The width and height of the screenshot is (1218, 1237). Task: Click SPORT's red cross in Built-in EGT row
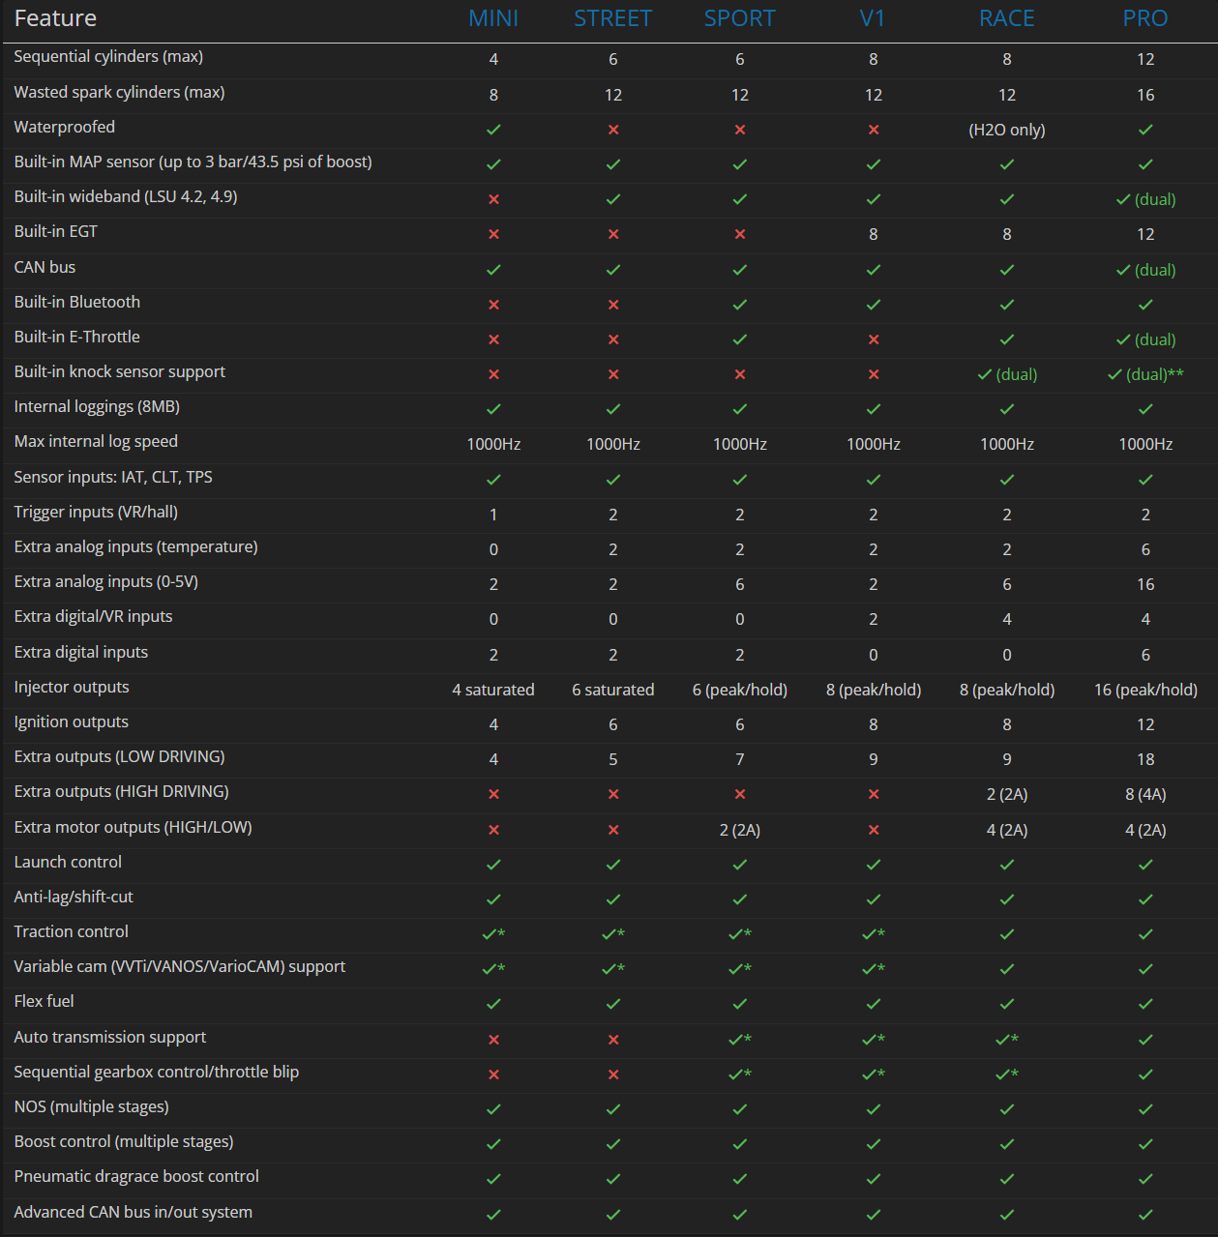click(740, 234)
